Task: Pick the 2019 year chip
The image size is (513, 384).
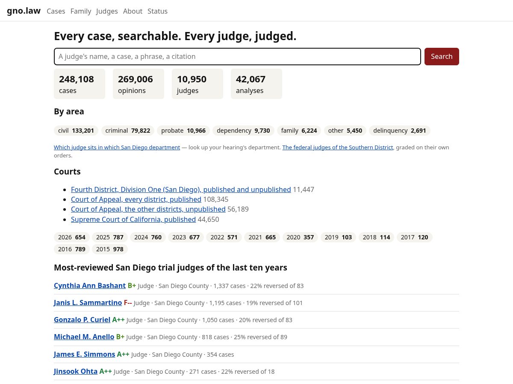Action: (338, 237)
